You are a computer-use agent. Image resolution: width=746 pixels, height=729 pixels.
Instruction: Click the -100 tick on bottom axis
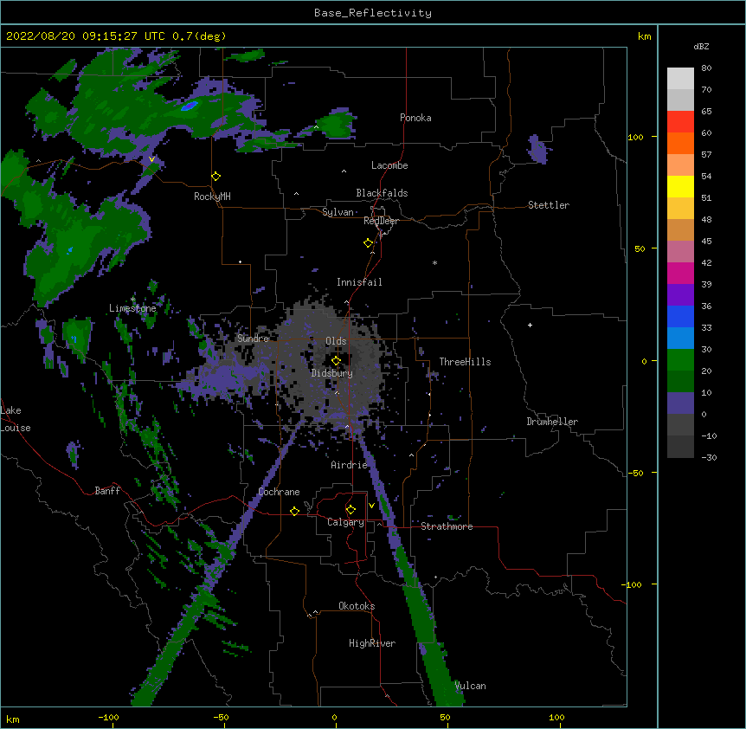pyautogui.click(x=108, y=717)
